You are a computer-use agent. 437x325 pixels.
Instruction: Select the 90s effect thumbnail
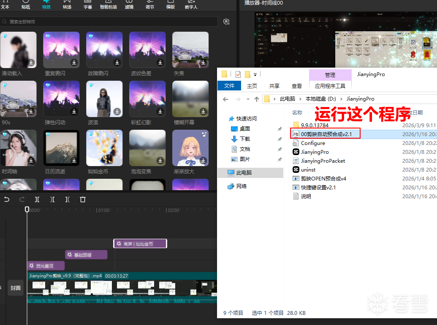[18, 99]
